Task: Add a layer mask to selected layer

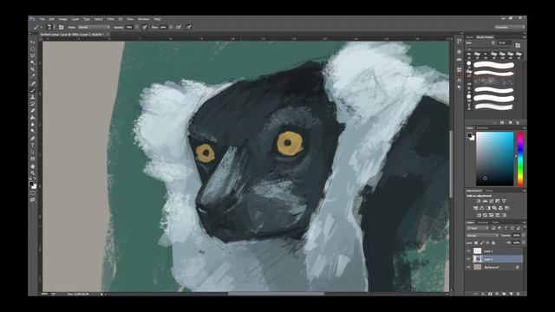Action: [x=490, y=294]
